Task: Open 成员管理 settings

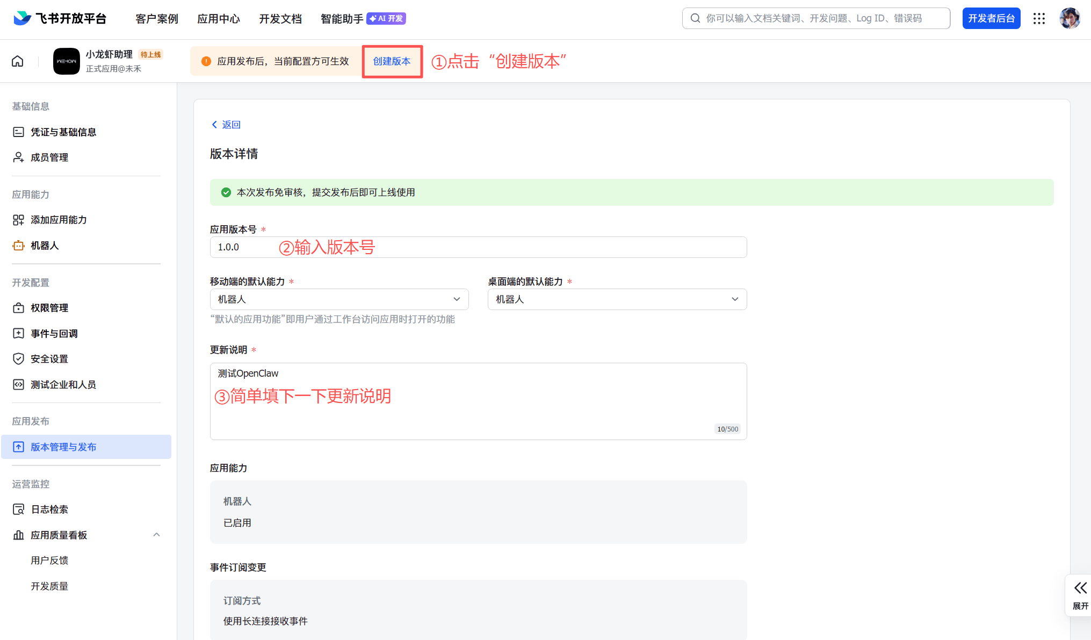Action: (x=49, y=157)
